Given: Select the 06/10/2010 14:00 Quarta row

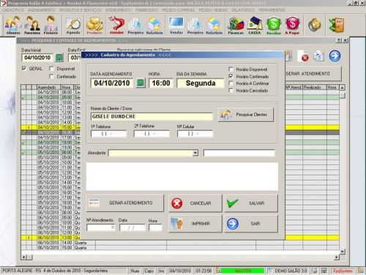Looking at the screenshot, I should pos(180,243).
